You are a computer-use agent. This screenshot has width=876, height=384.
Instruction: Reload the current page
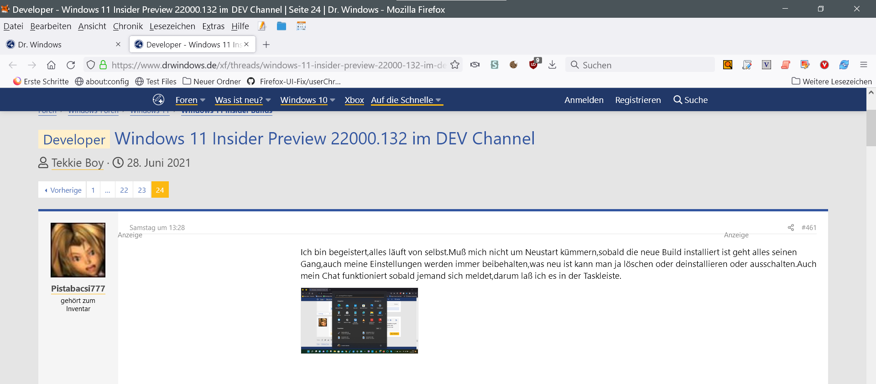pyautogui.click(x=71, y=65)
